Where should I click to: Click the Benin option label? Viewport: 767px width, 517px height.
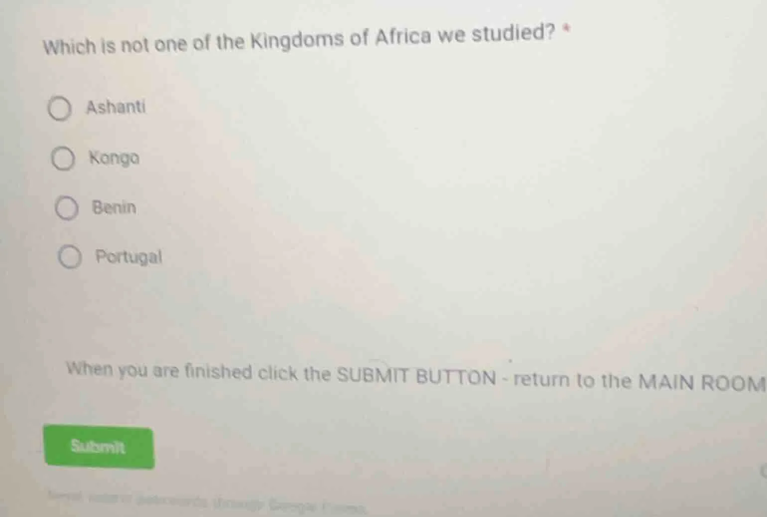pos(114,208)
